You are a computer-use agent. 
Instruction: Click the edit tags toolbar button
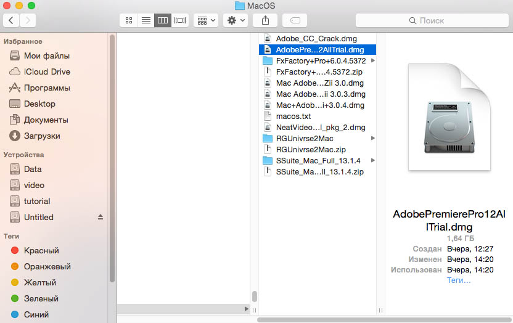coord(295,20)
